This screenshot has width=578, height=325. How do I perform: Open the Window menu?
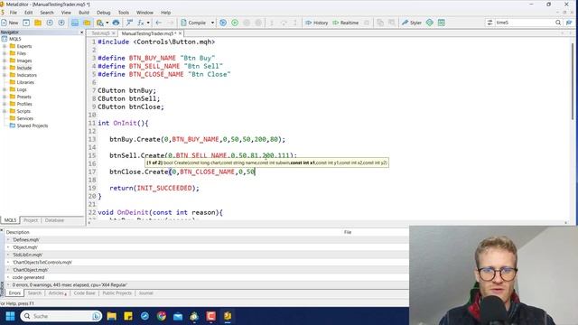[x=144, y=13]
